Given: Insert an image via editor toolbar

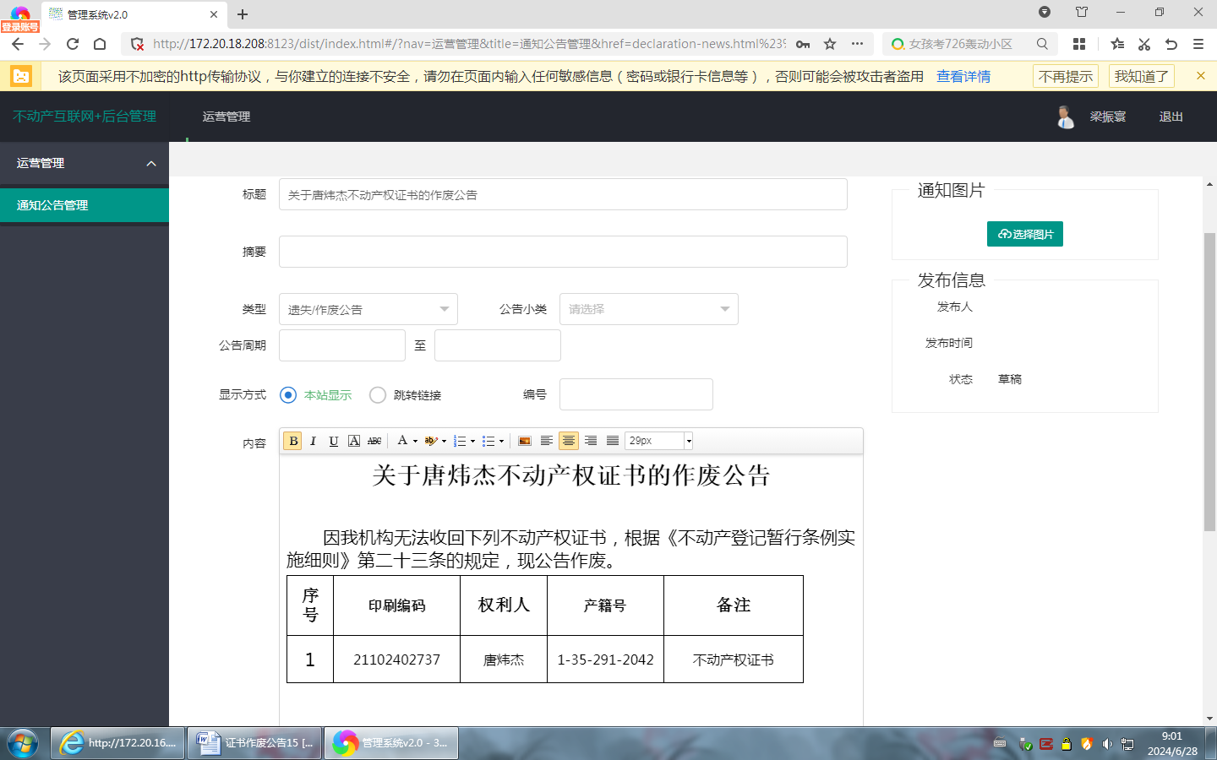Looking at the screenshot, I should click(525, 441).
